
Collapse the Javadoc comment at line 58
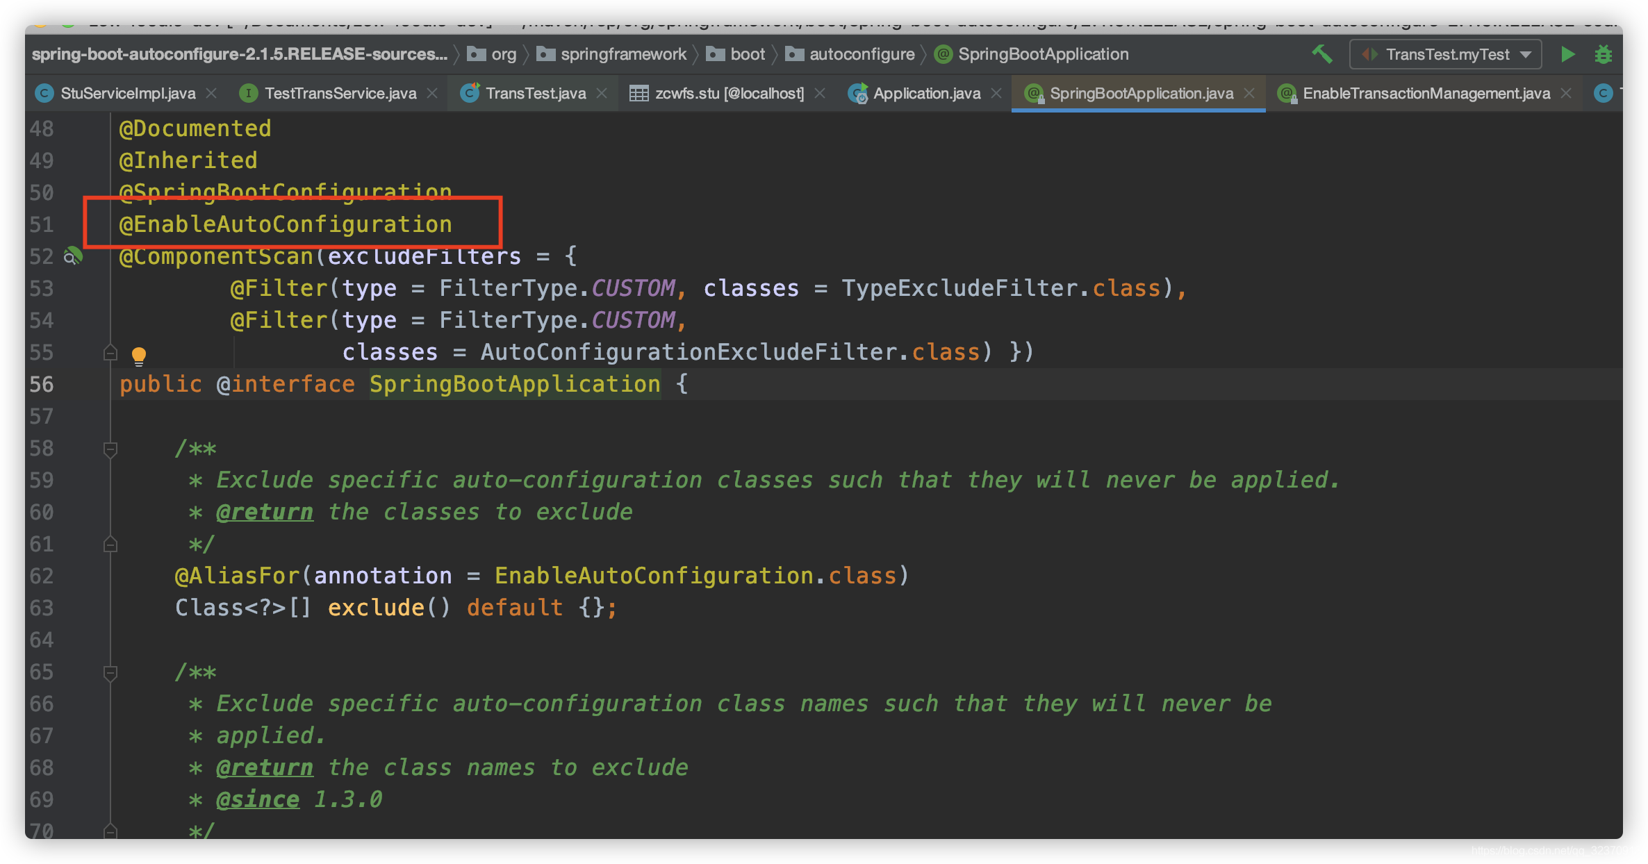[110, 449]
